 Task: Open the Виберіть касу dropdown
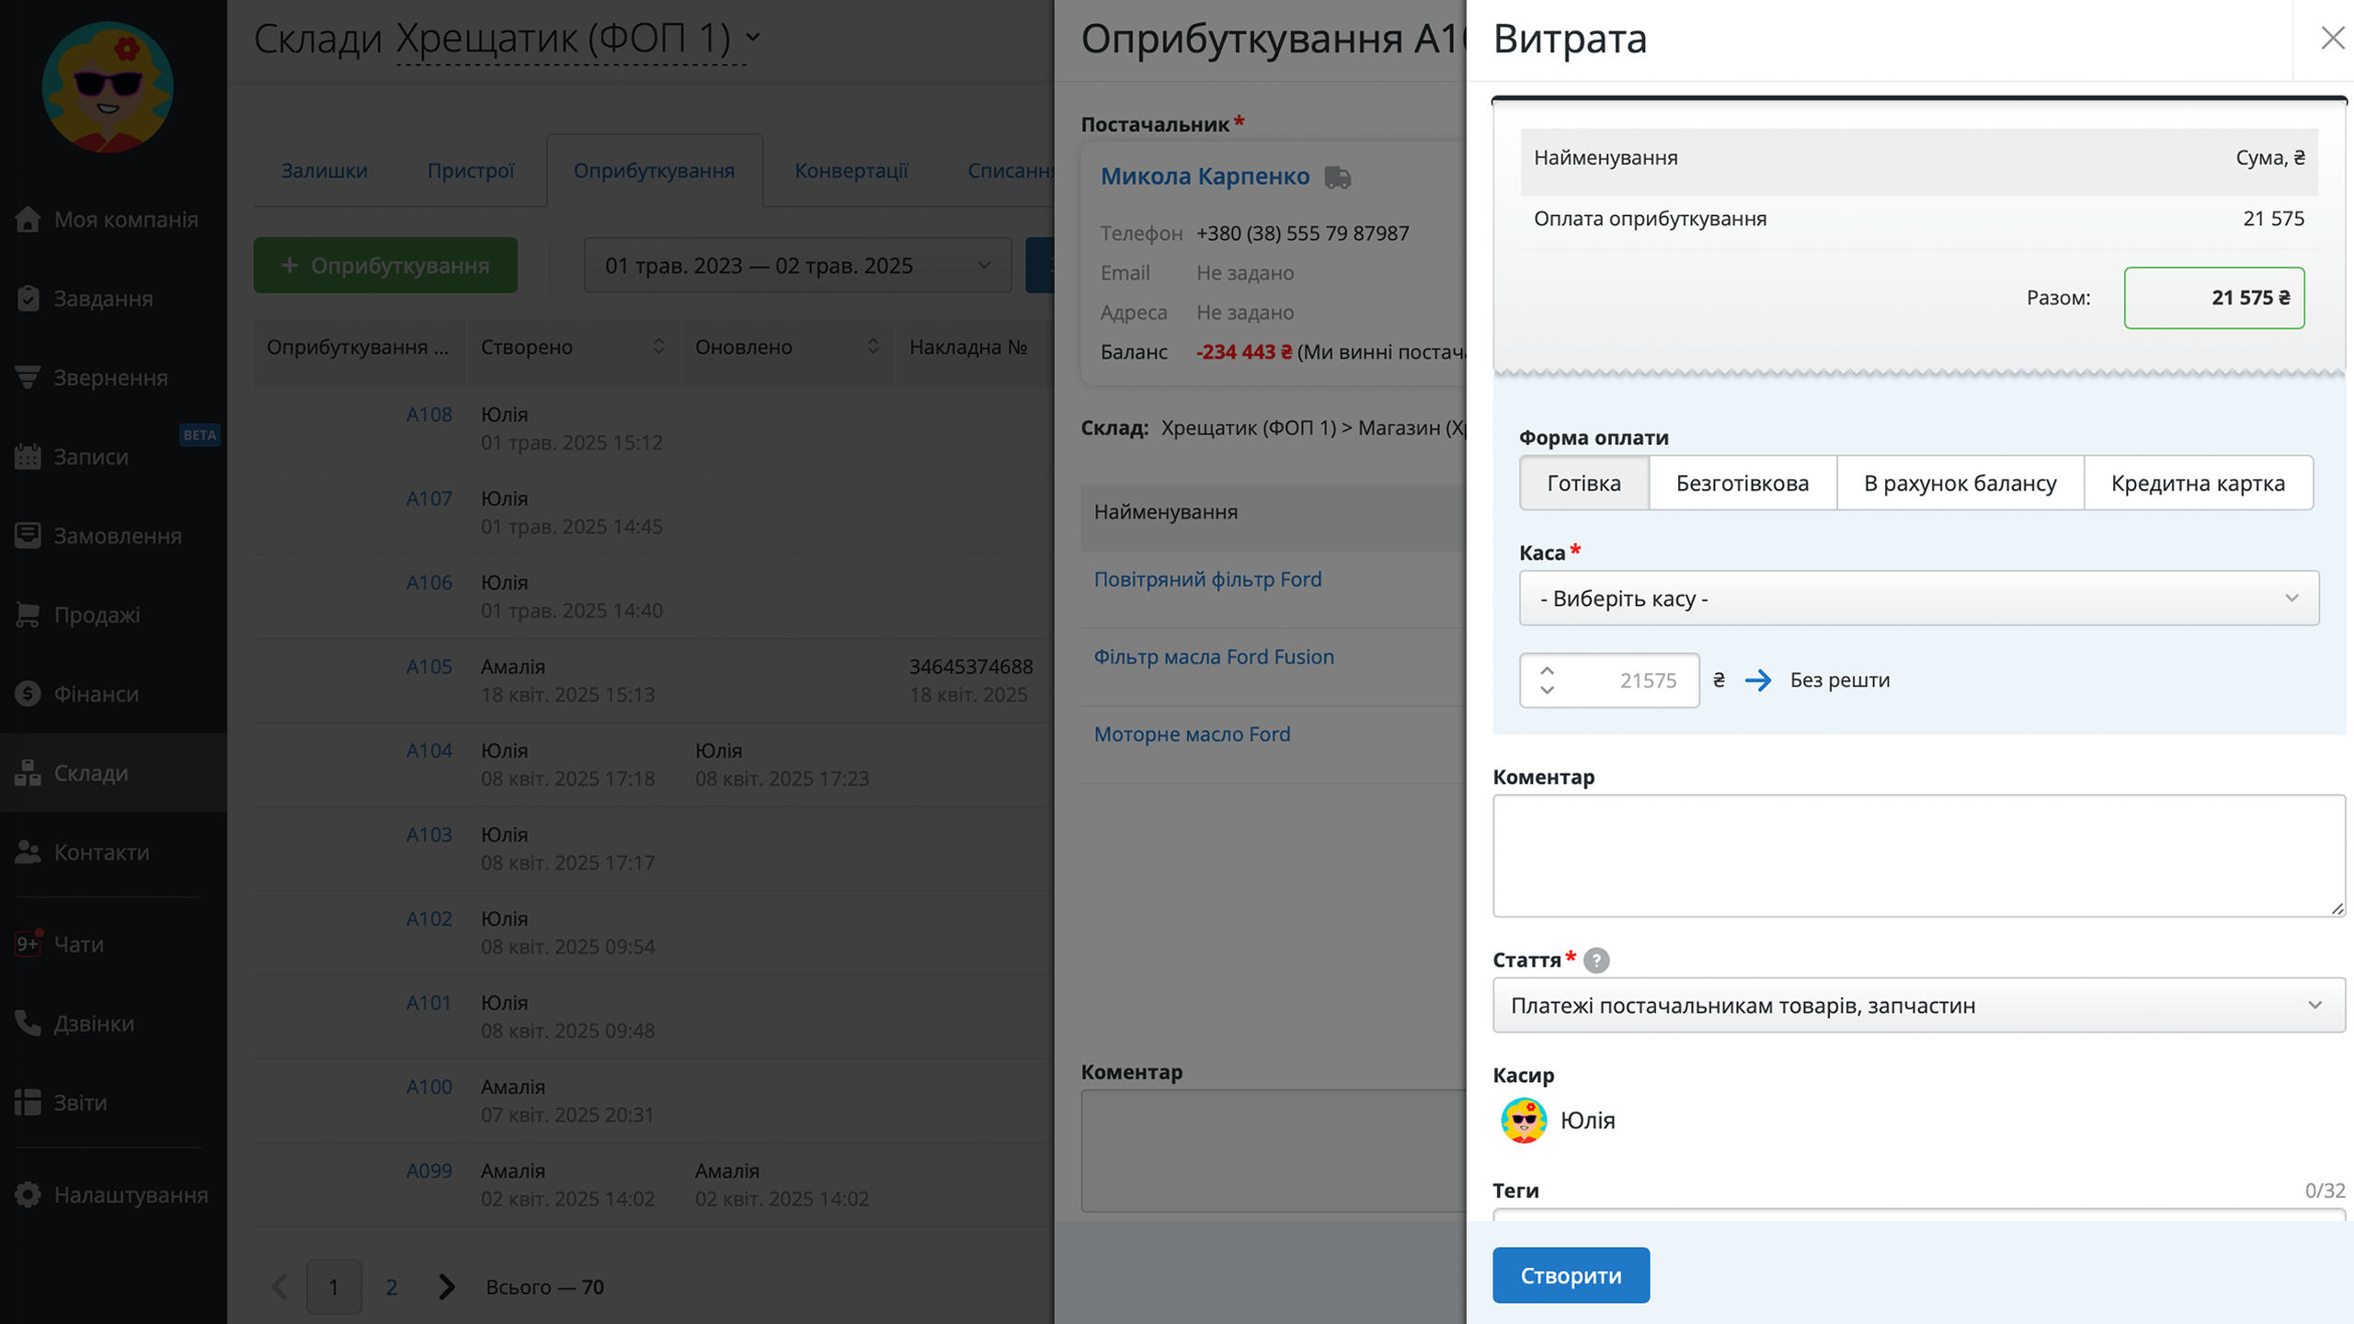click(x=1919, y=599)
